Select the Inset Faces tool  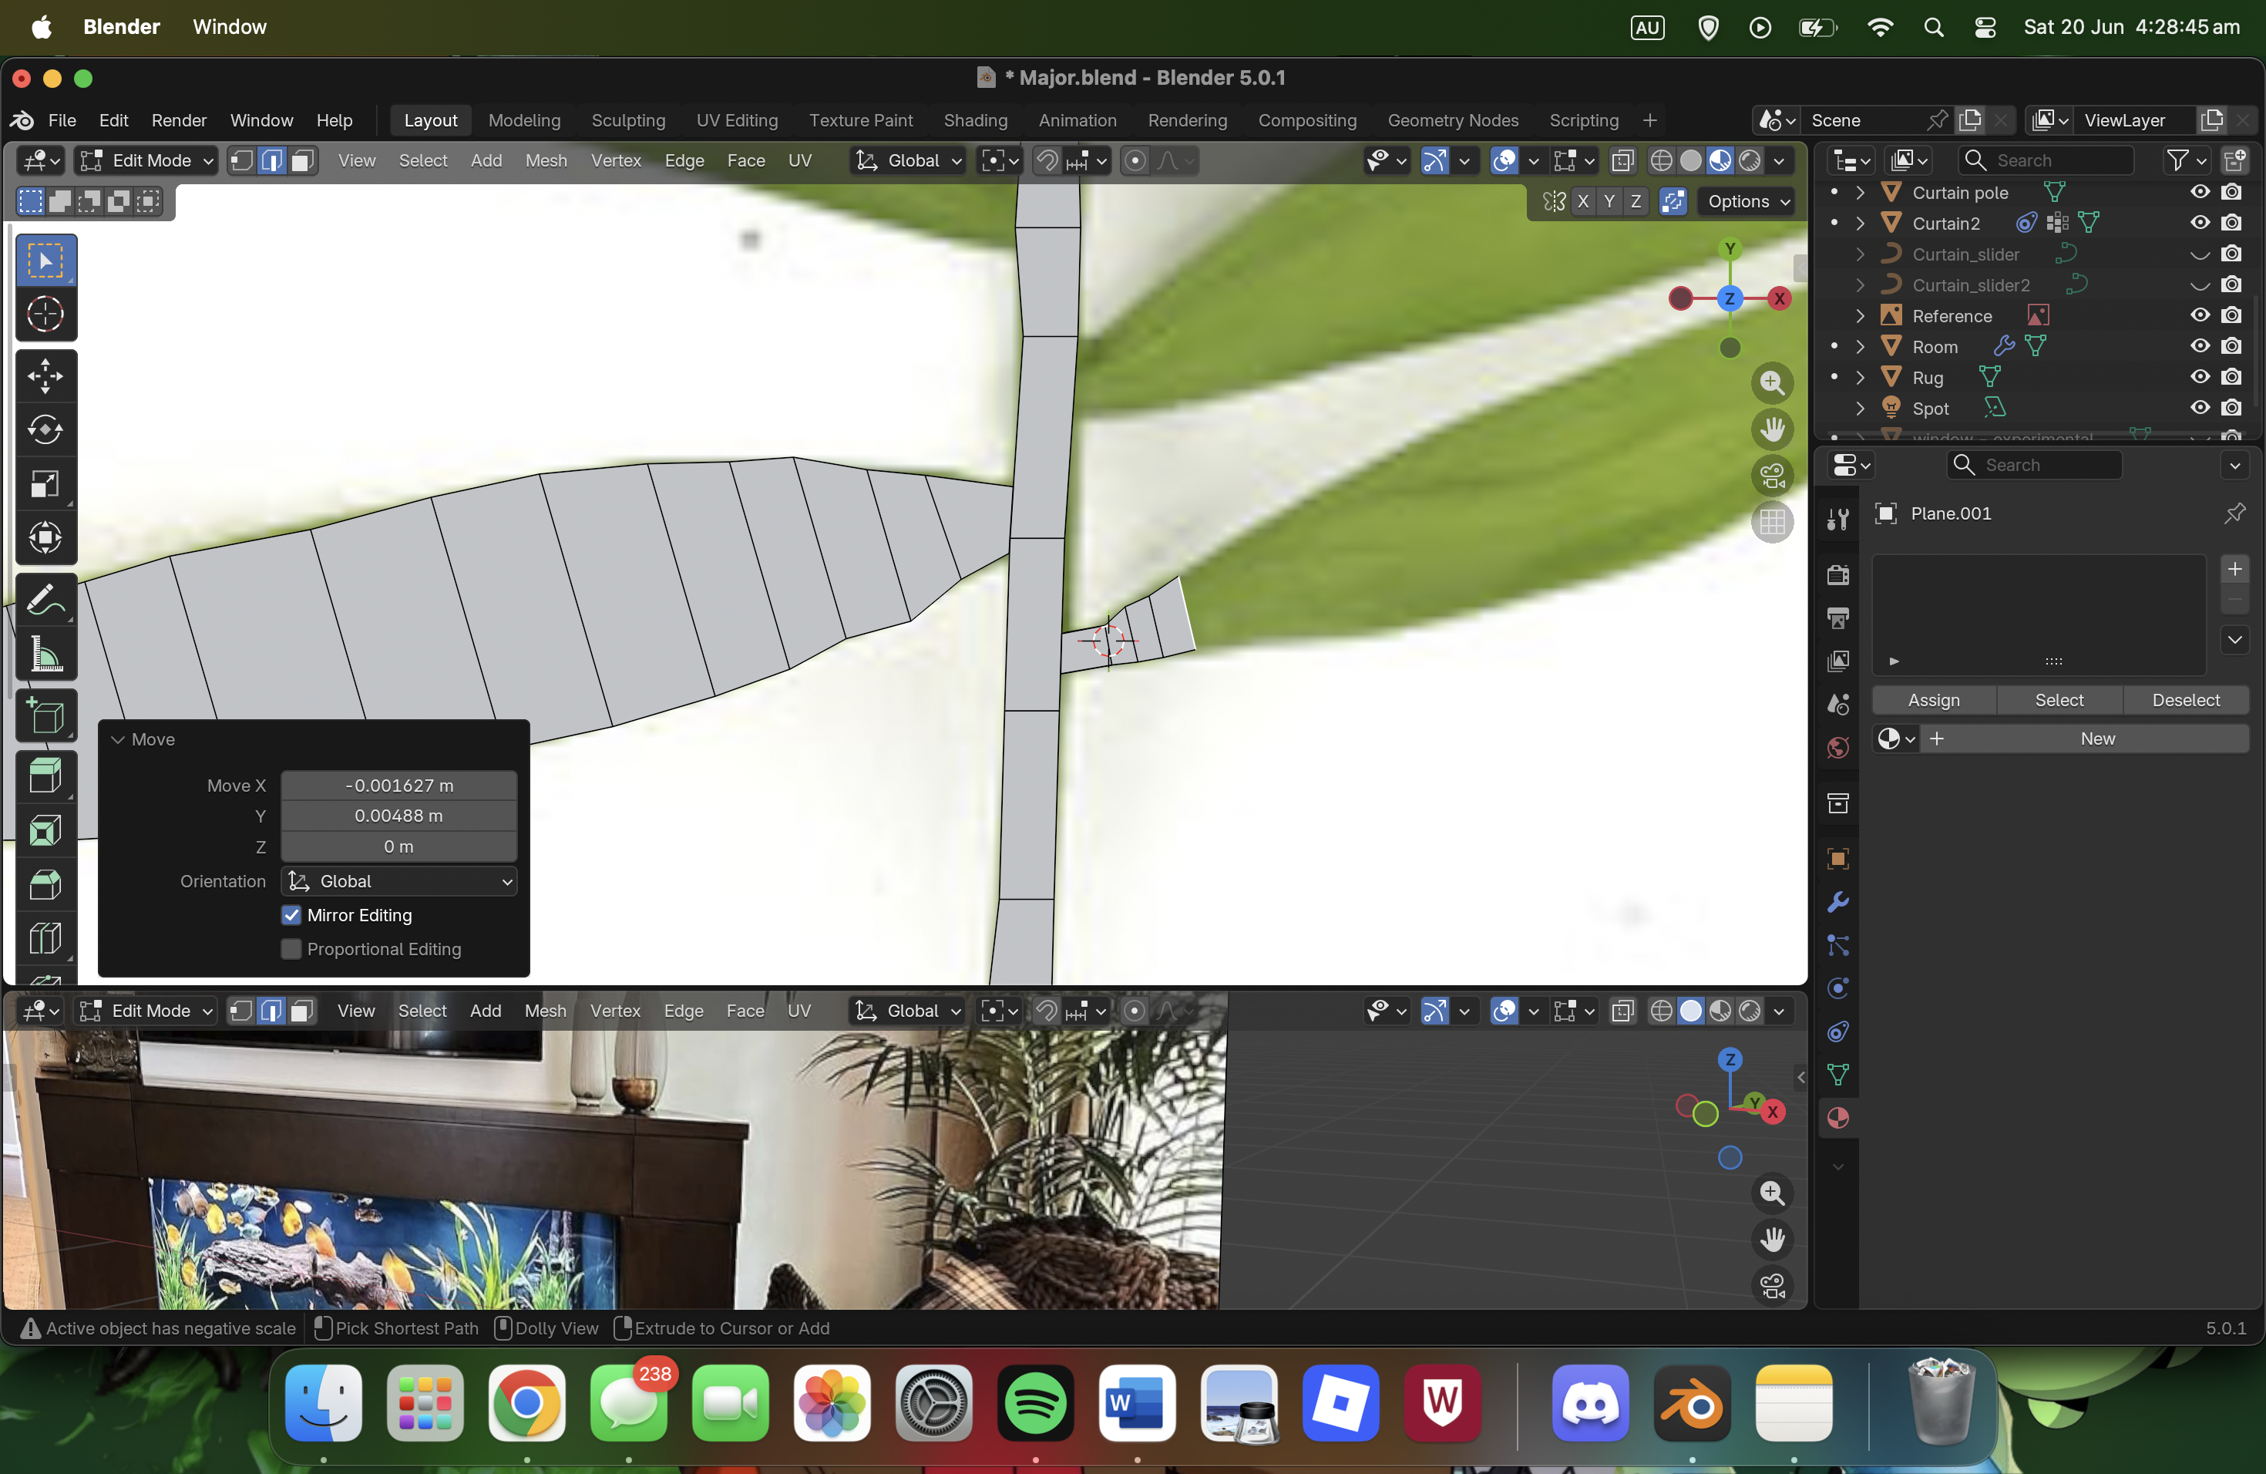coord(45,830)
